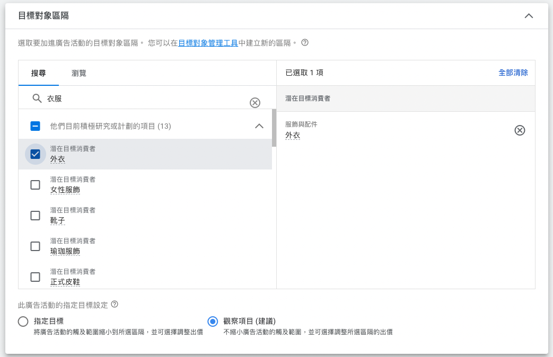
Task: Toggle the group checkbox for 他們目前積極研究或計劃的項目
Action: point(36,126)
